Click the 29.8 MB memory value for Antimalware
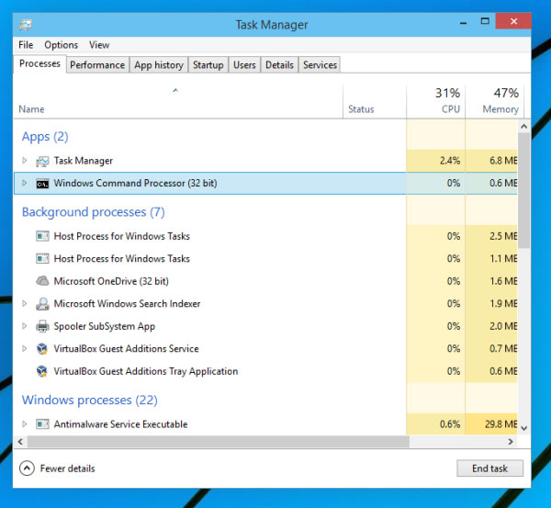 (x=500, y=424)
